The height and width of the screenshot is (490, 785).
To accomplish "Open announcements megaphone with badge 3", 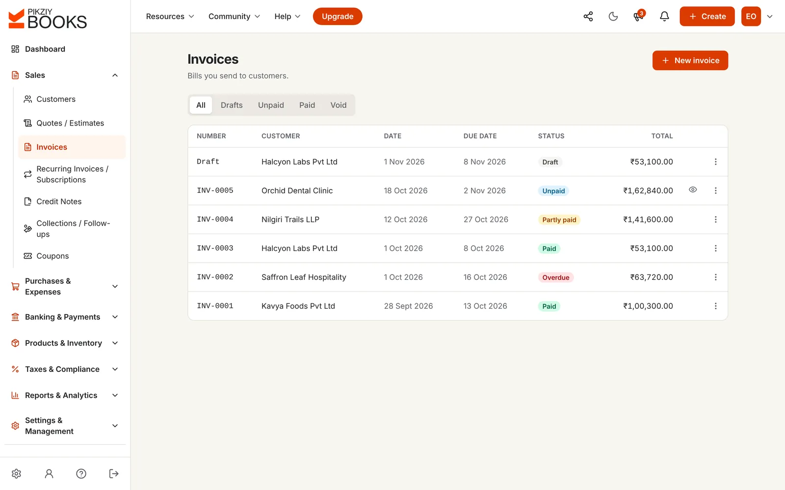I will pos(638,17).
